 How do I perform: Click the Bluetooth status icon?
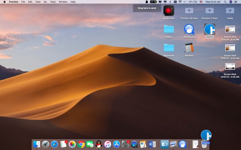[170, 2]
